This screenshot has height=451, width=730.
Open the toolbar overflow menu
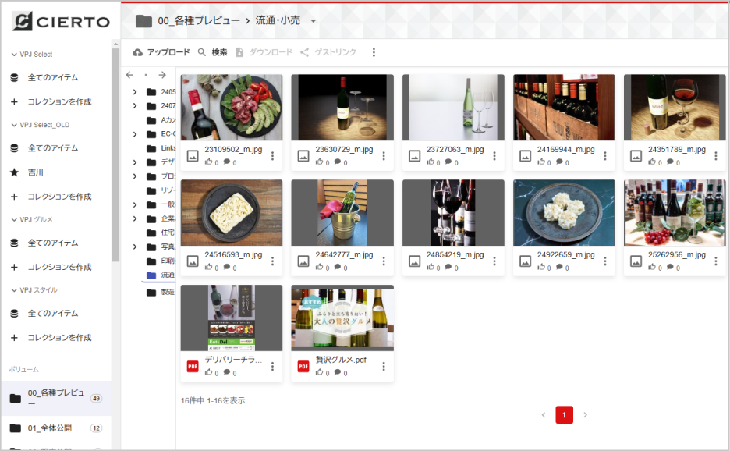coord(373,53)
